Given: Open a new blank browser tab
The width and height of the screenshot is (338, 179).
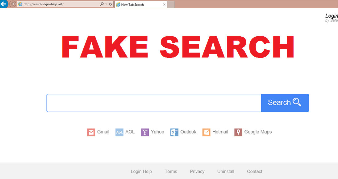Looking at the screenshot, I should [171, 5].
